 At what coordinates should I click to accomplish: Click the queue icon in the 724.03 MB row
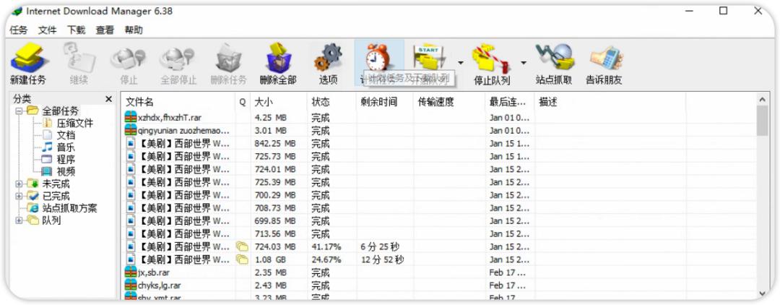[242, 246]
